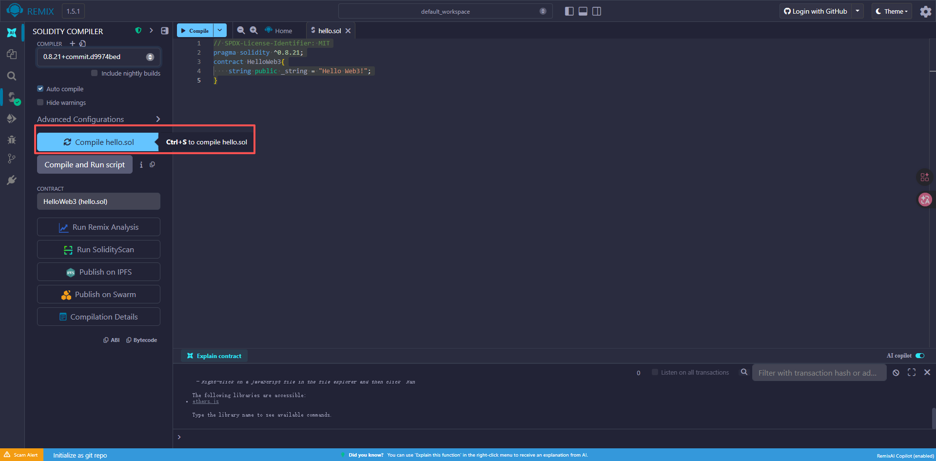Screen dimensions: 936x461
Task: Run Remix Analysis
Action: click(x=98, y=227)
